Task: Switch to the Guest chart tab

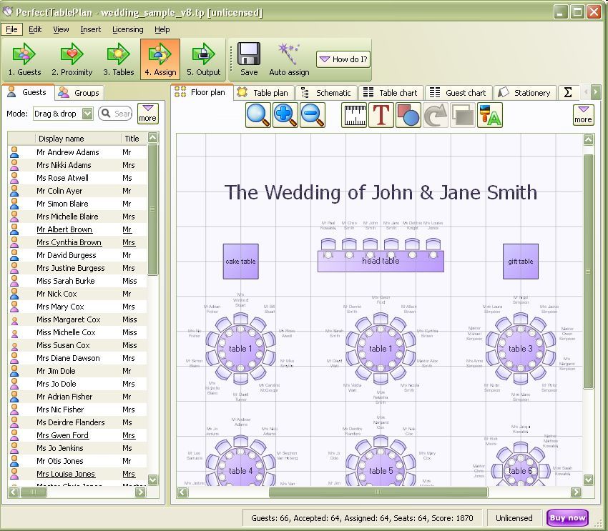Action: [x=459, y=93]
